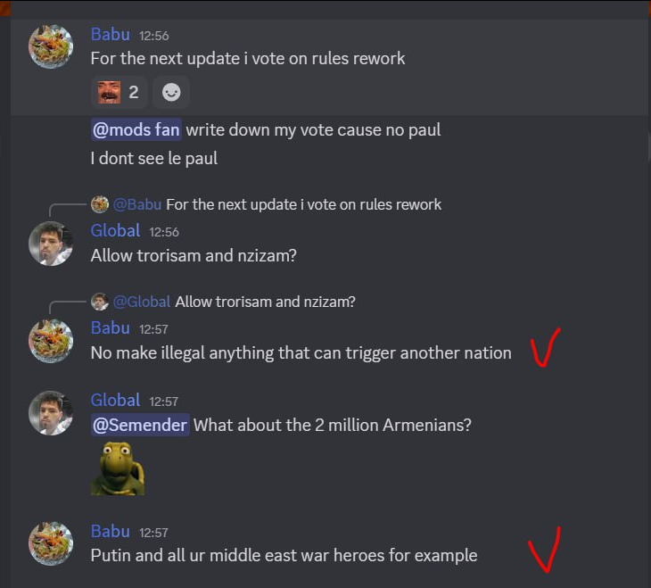Open Babu's avatar on the 'No make illegal' message

[51, 341]
